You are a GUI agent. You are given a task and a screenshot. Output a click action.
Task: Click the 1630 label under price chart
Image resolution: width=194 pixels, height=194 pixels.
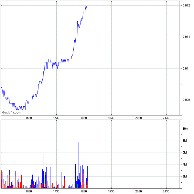29,118
